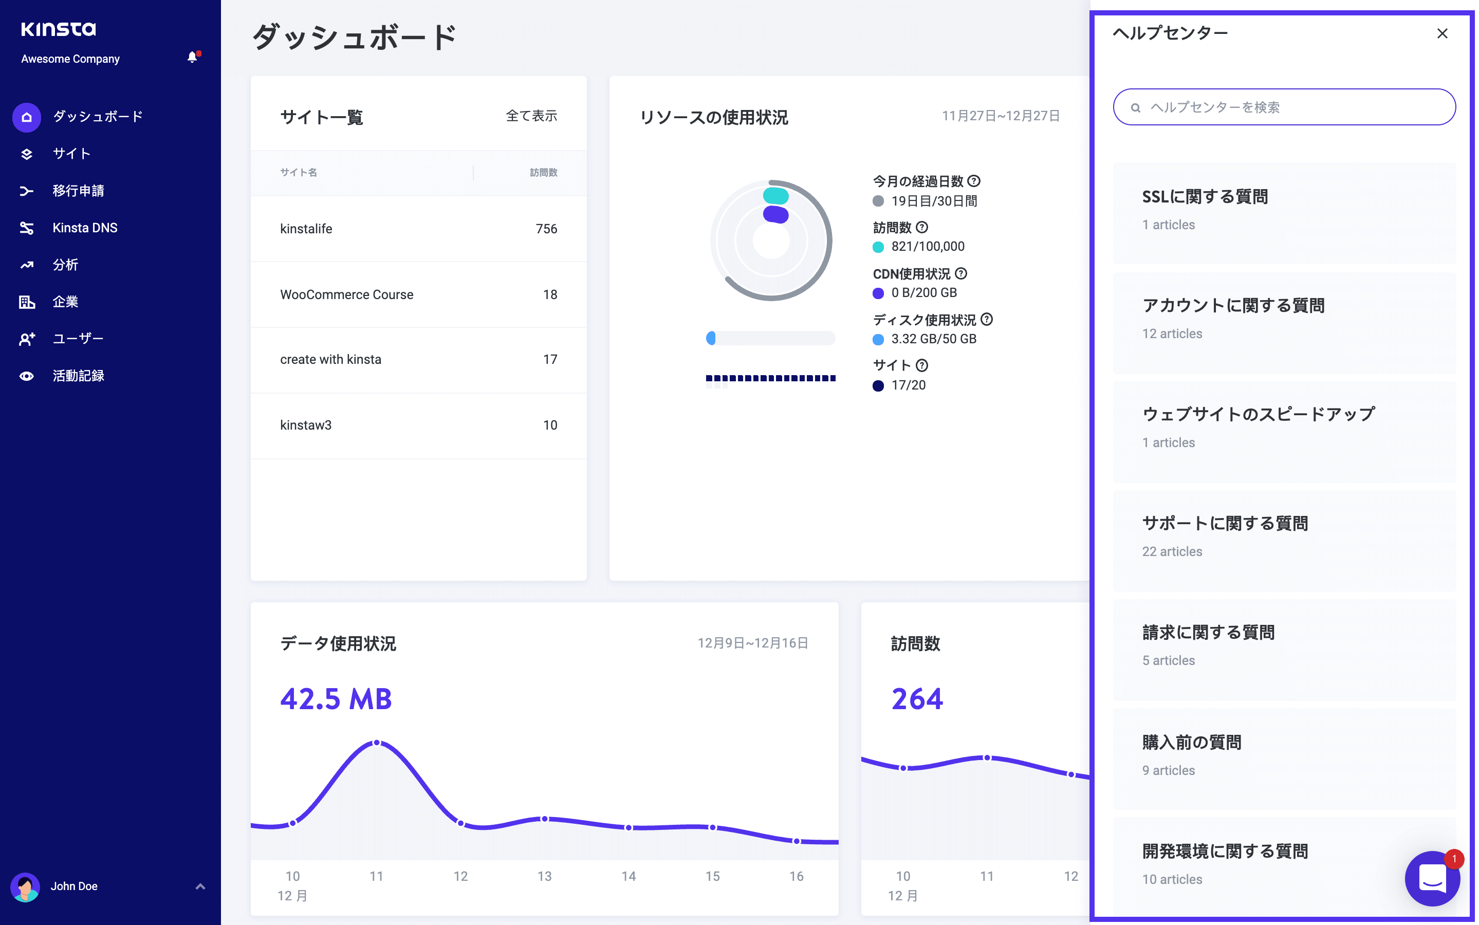
Task: Select the kinstalife site row
Action: (306, 229)
